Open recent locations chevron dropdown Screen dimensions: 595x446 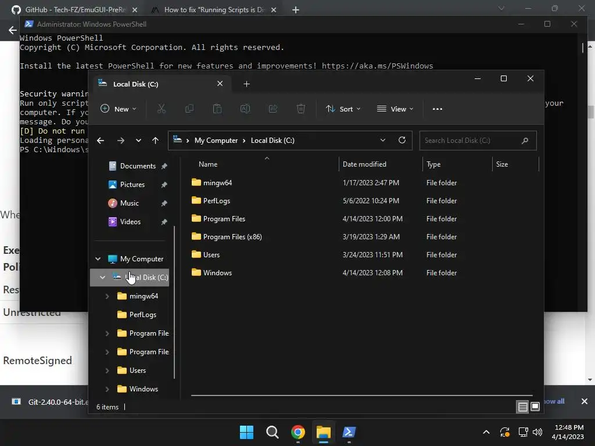pos(138,141)
